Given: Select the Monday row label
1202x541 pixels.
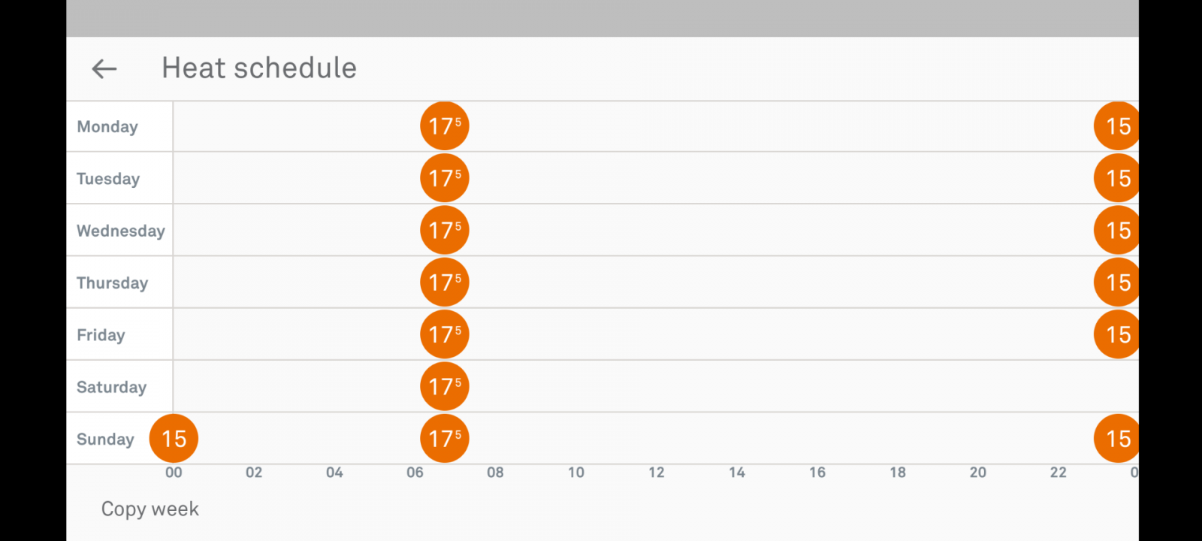Looking at the screenshot, I should click(x=107, y=127).
